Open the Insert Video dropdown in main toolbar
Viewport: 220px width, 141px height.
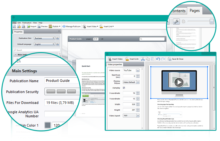tap(91, 26)
